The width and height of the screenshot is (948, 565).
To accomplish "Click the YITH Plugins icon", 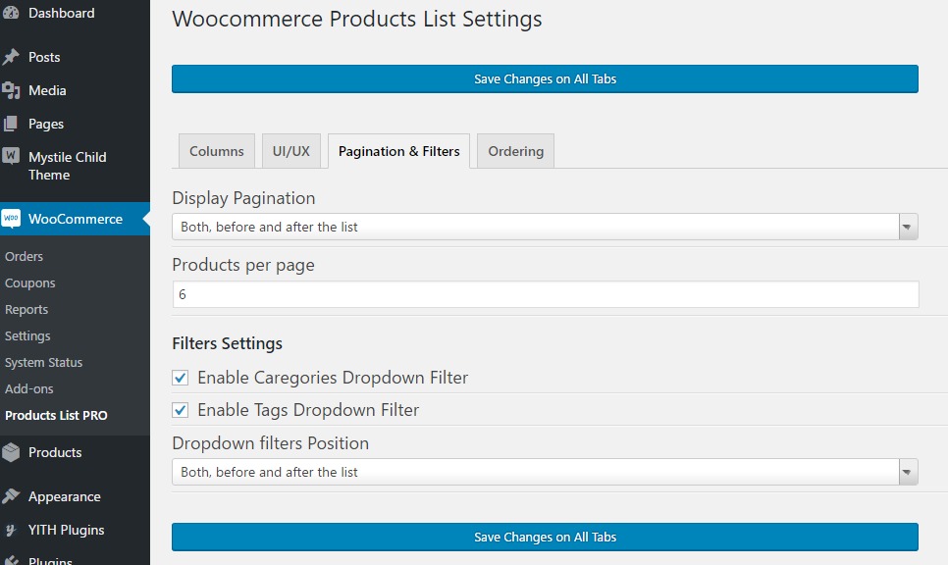I will coord(11,530).
